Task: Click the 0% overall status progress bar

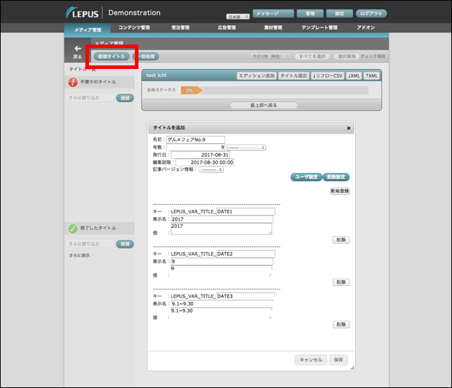Action: coord(274,91)
